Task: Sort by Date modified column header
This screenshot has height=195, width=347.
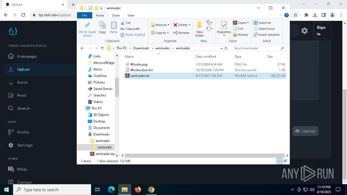Action: pos(213,57)
